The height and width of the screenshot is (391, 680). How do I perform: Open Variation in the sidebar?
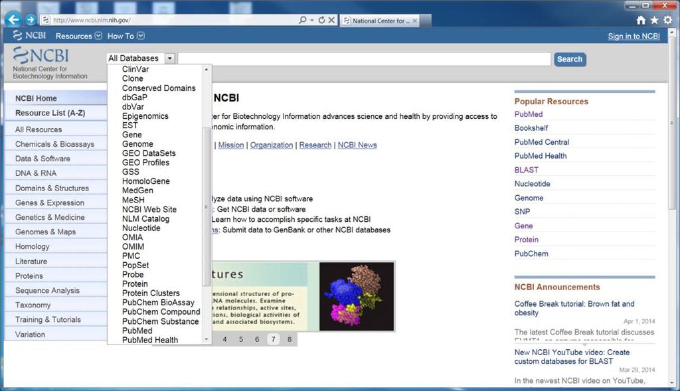coord(56,334)
